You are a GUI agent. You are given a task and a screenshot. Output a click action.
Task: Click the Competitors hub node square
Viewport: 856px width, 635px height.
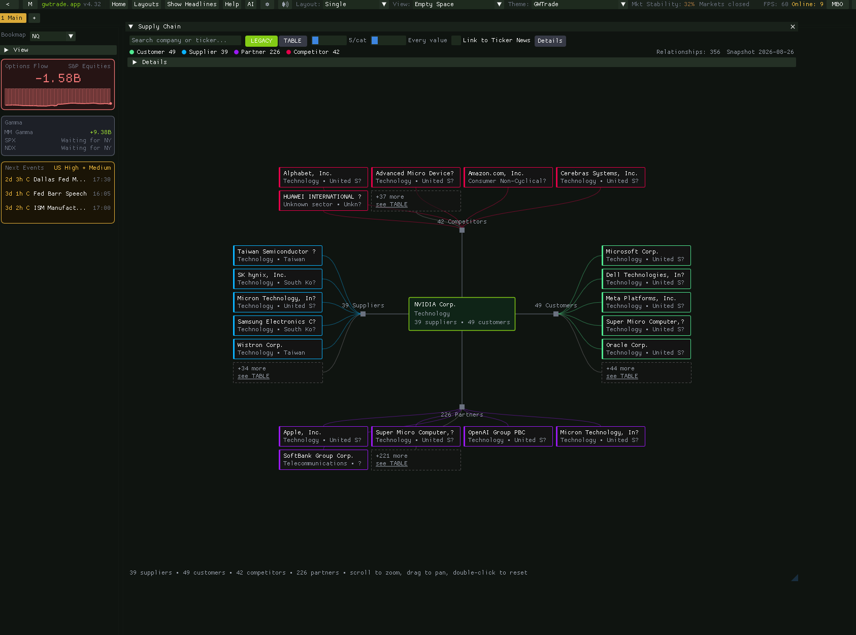point(462,230)
